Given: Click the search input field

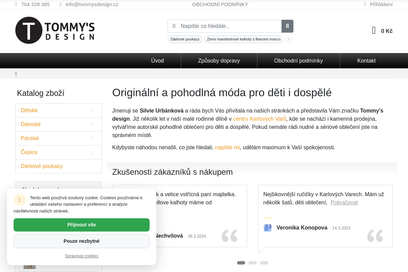Looking at the screenshot, I should pyautogui.click(x=228, y=26).
